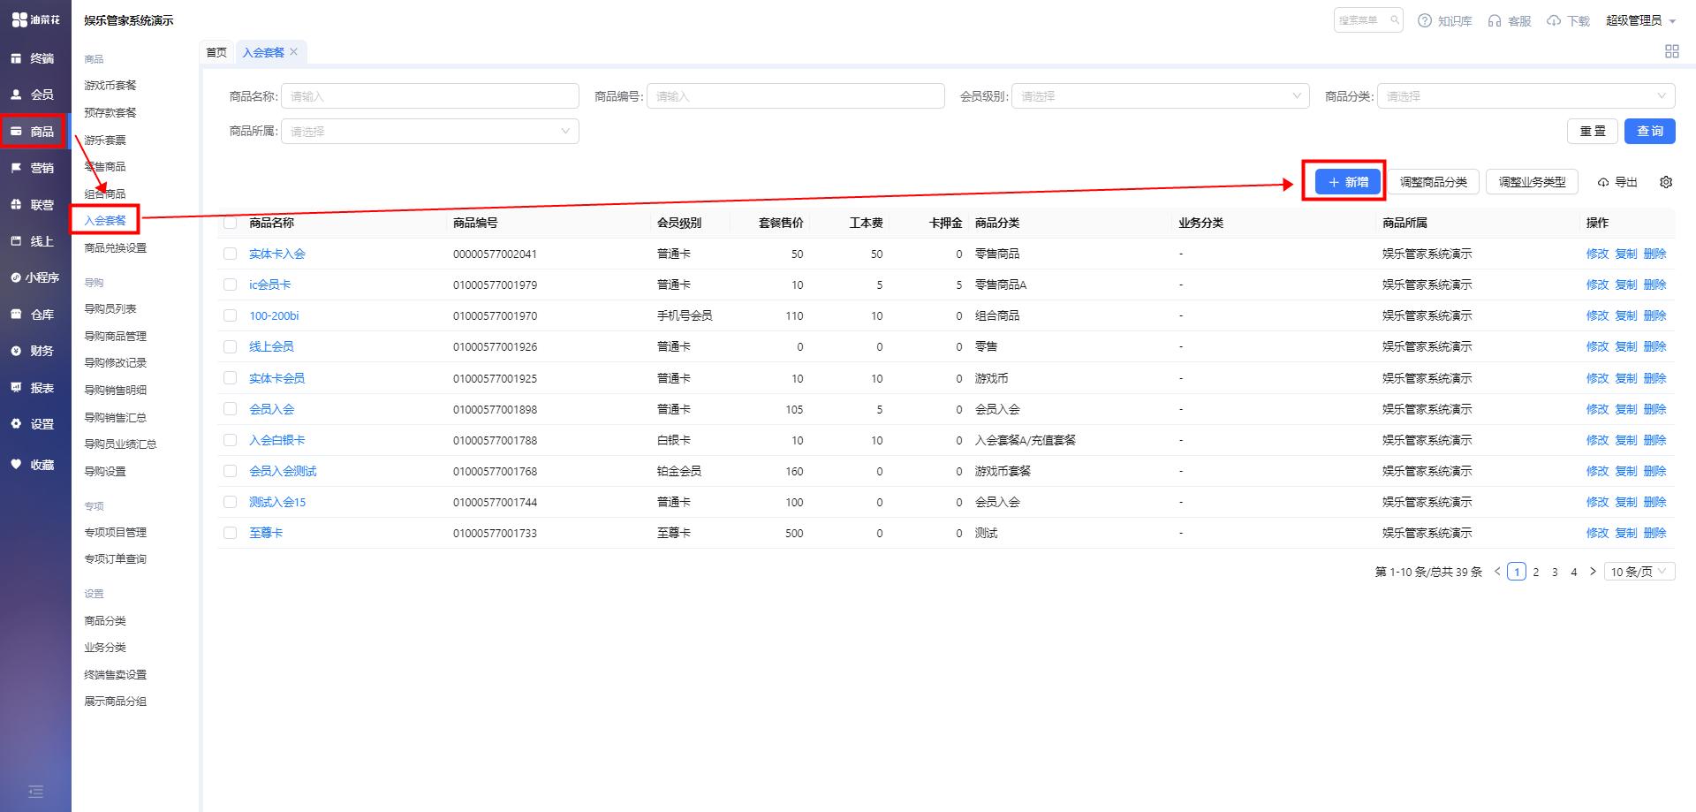Open the 知识库 help link
Screen dimensions: 1696x812
point(1445,21)
